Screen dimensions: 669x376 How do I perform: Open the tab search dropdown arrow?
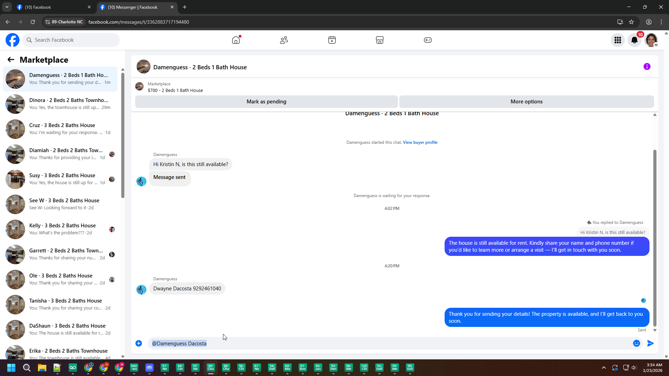click(7, 7)
